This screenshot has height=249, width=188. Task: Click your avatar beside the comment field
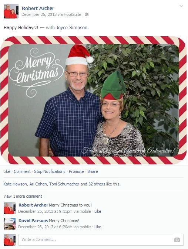click(x=10, y=240)
